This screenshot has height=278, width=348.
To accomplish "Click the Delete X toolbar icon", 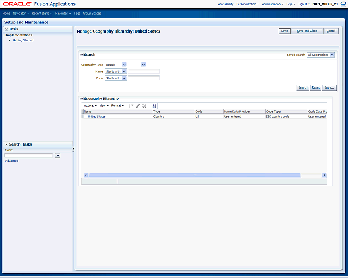I will coord(145,106).
